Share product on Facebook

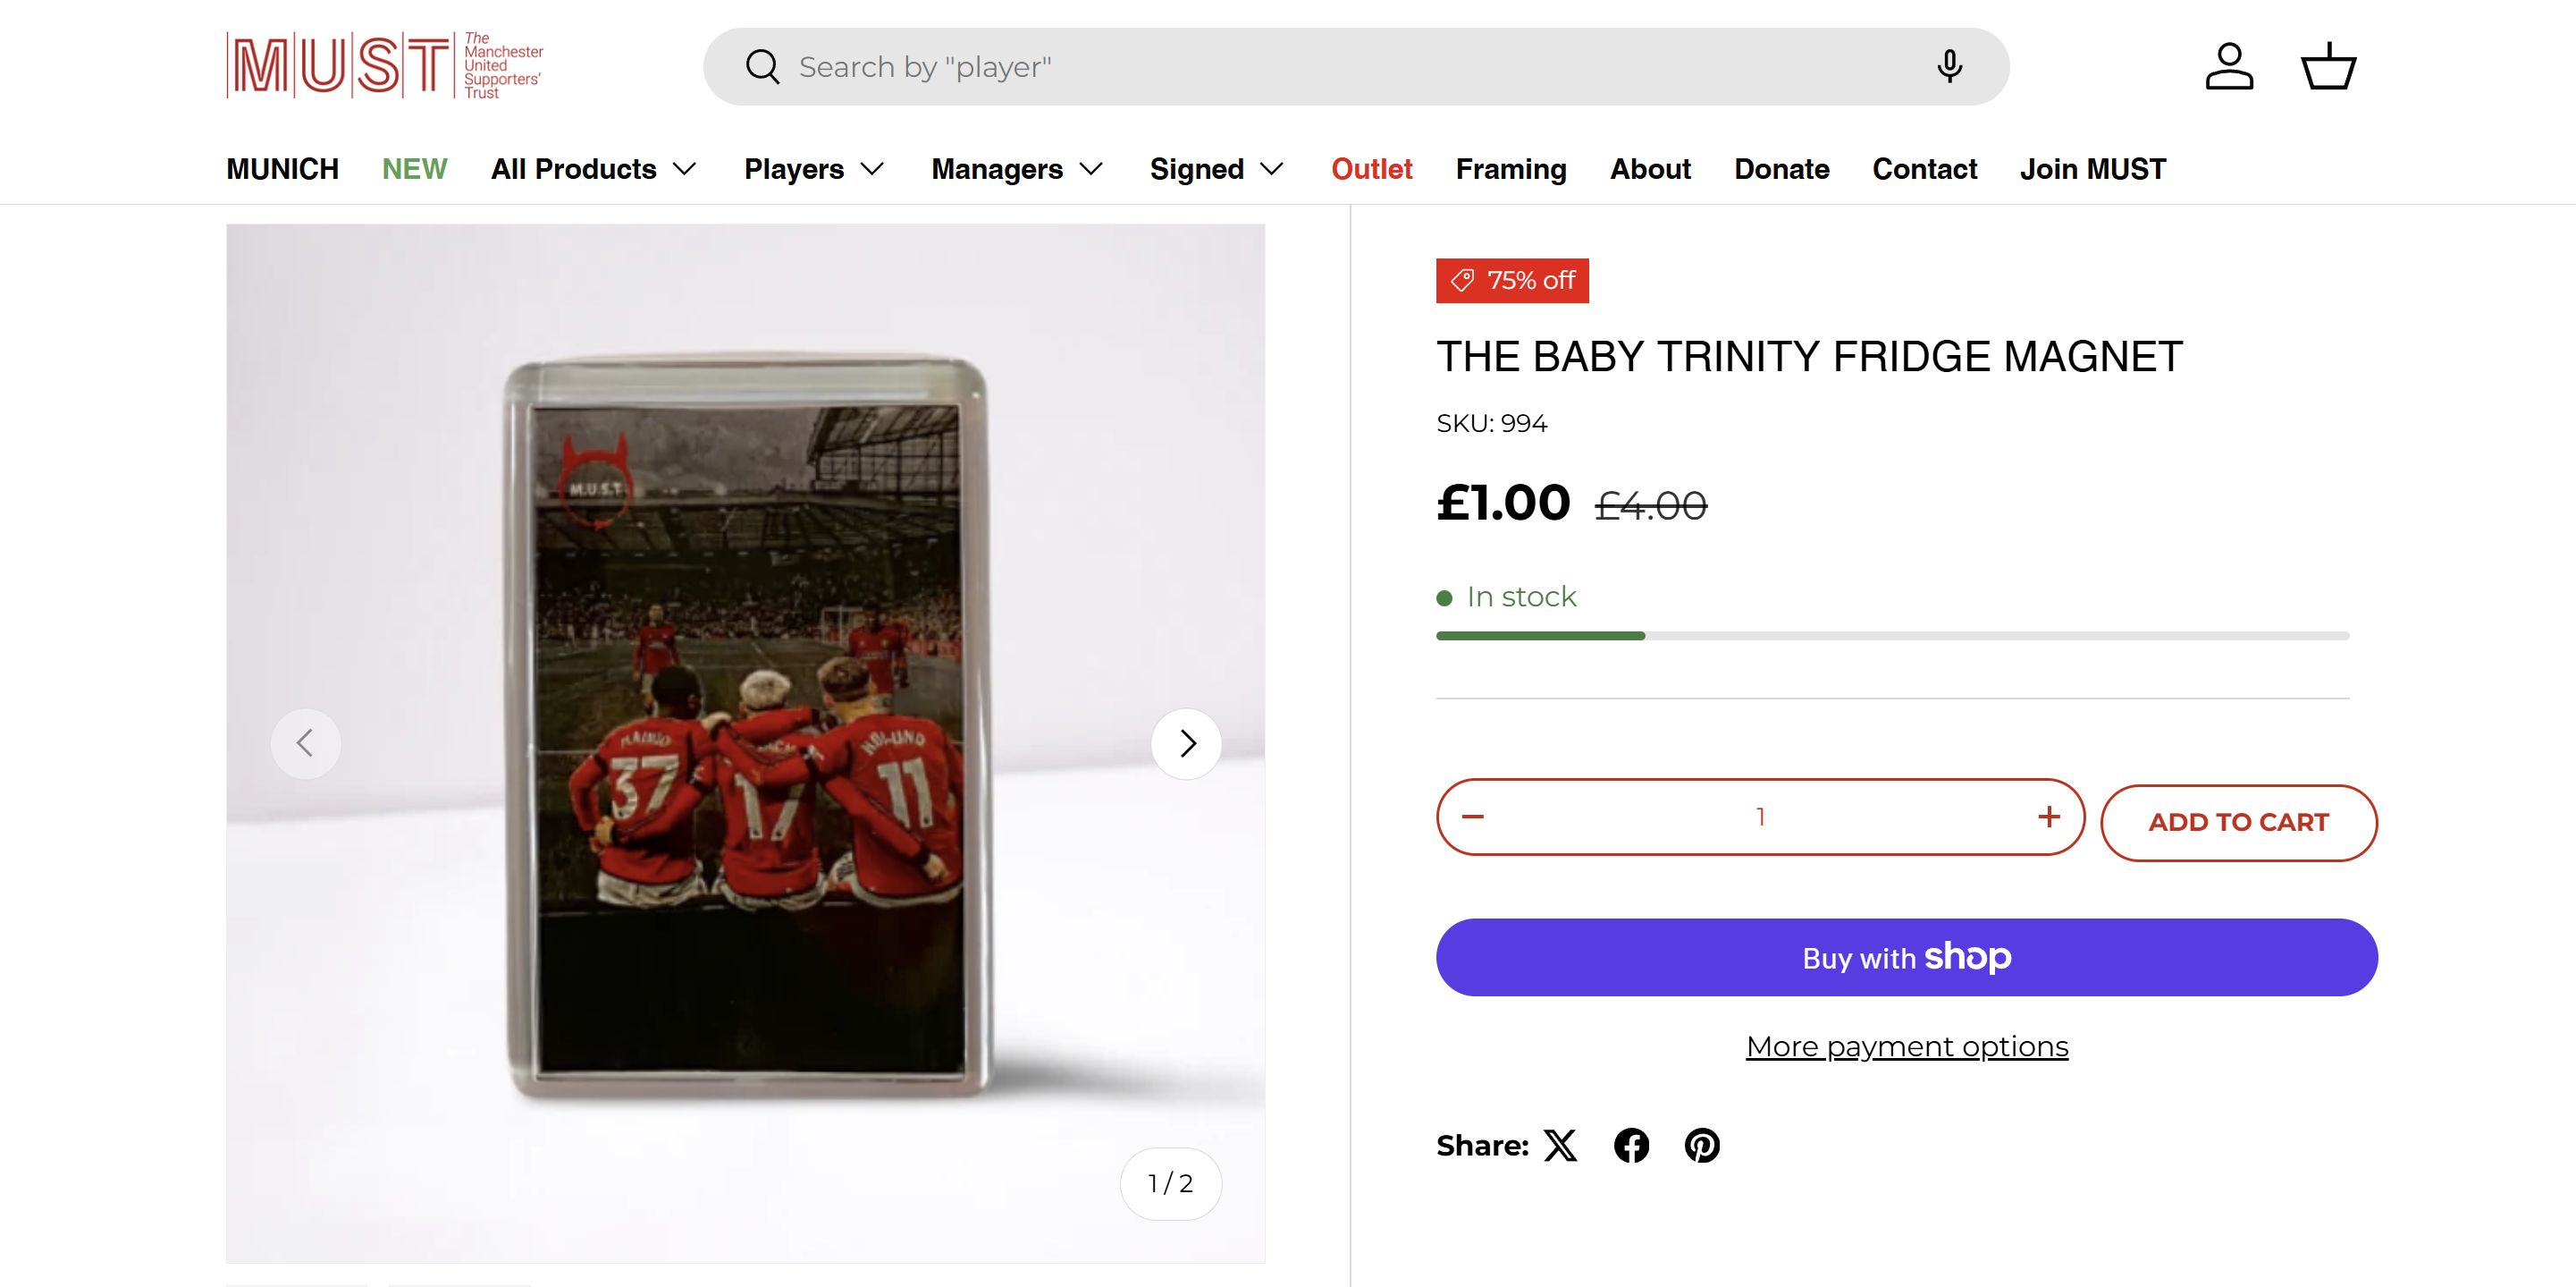click(1631, 1145)
